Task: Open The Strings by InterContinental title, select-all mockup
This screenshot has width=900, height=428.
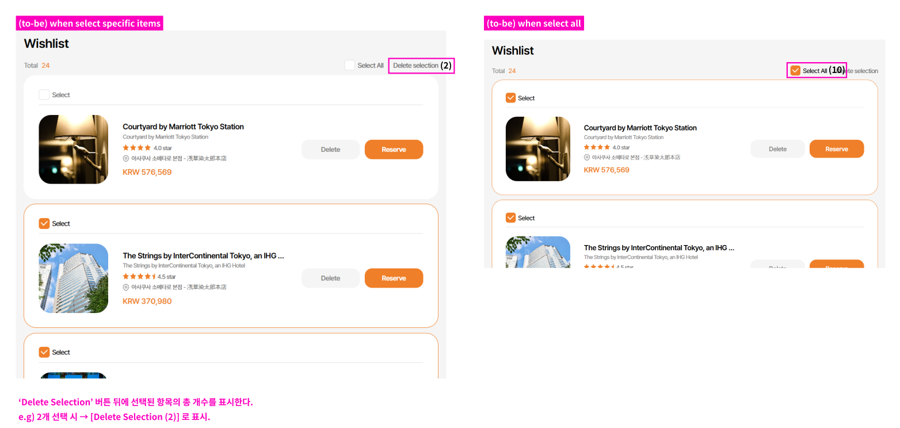Action: (x=659, y=247)
